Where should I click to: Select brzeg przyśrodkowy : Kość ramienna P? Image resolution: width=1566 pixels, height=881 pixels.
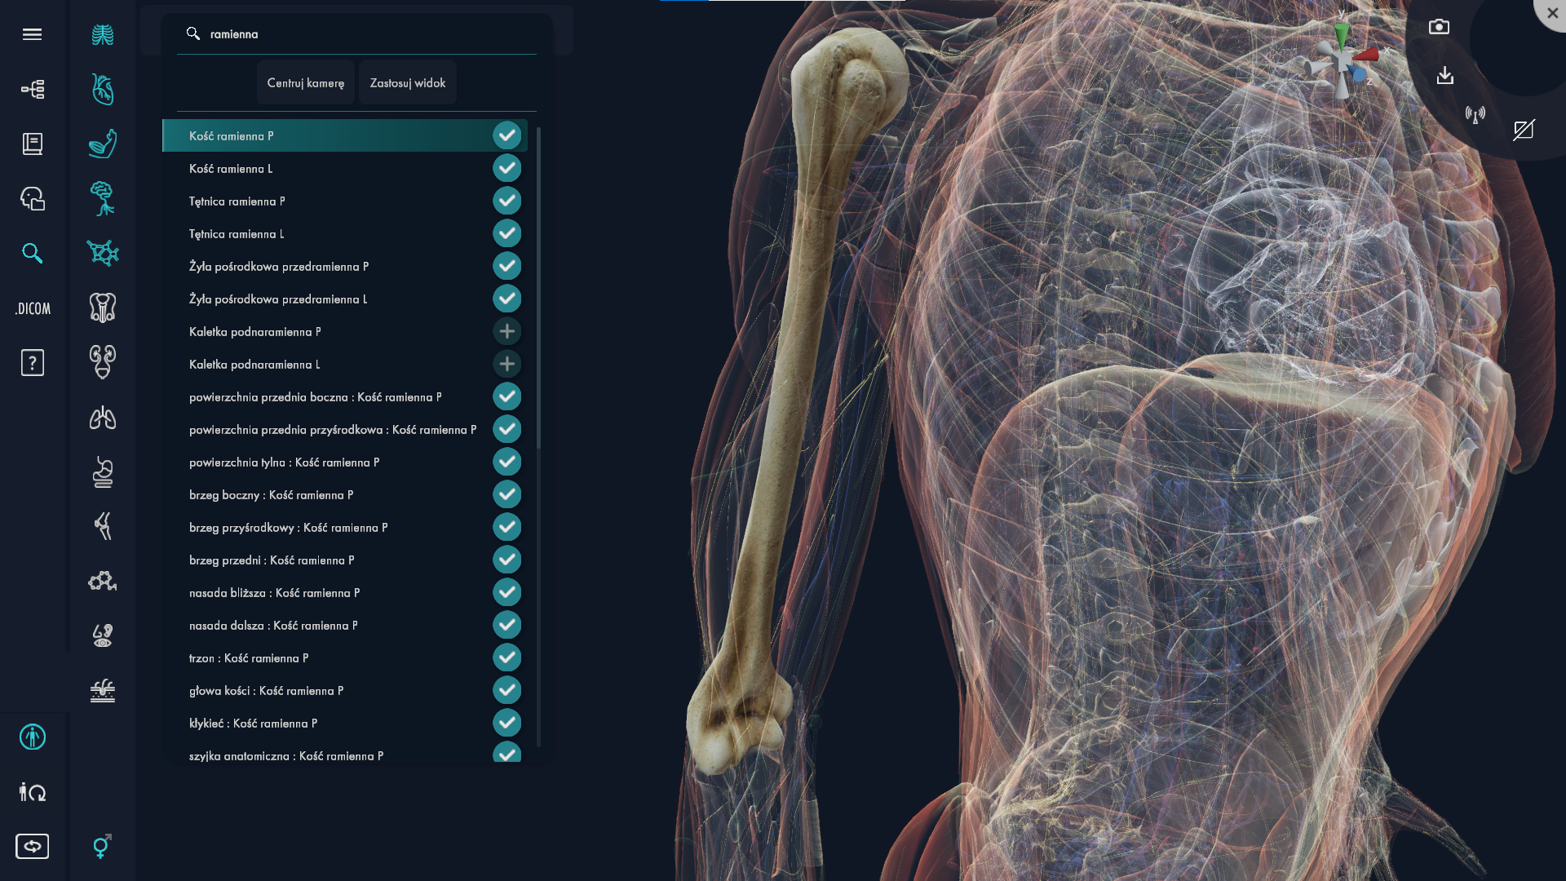345,527
